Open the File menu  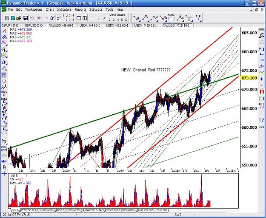[x=10, y=9]
